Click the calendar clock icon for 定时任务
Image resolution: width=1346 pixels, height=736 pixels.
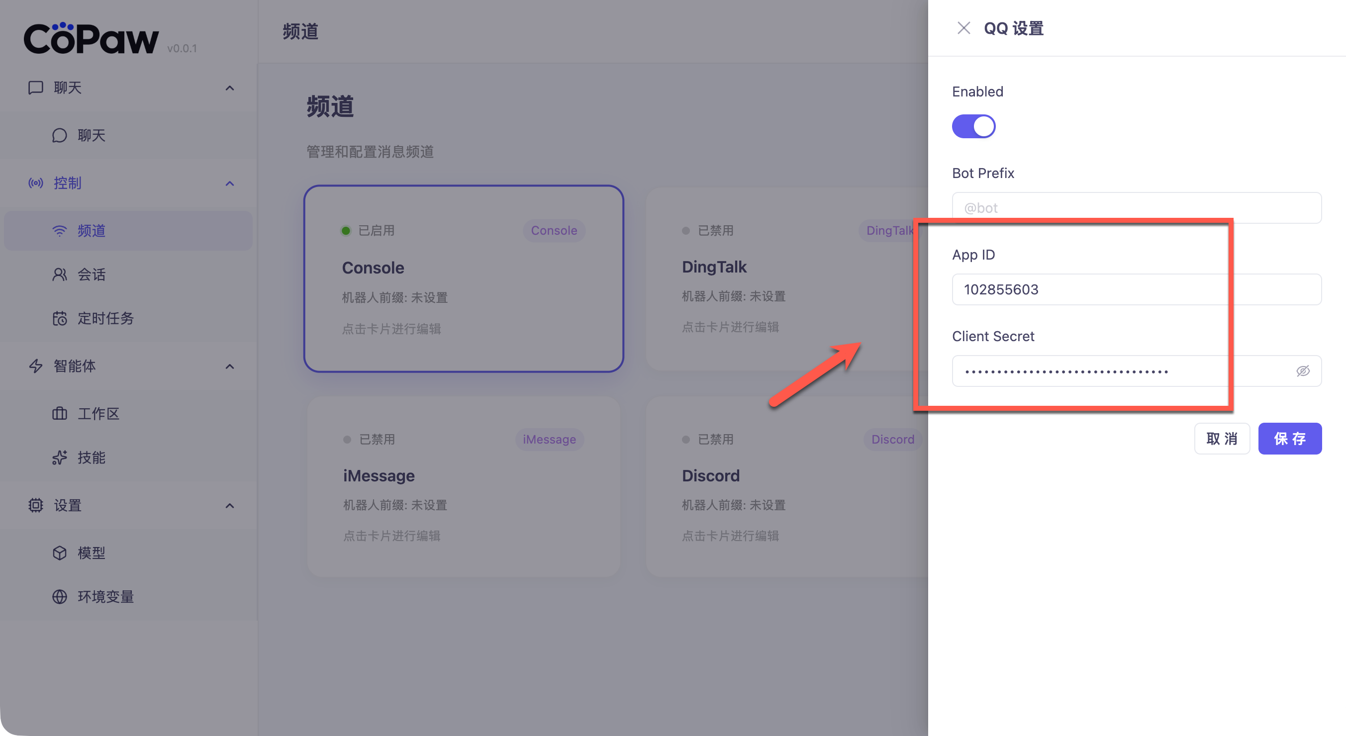pos(60,319)
